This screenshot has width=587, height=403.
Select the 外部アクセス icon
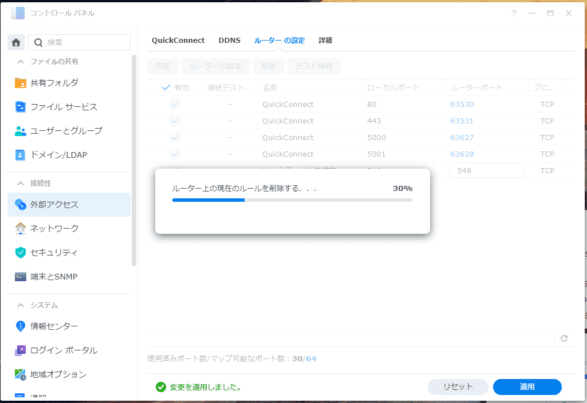(x=20, y=205)
